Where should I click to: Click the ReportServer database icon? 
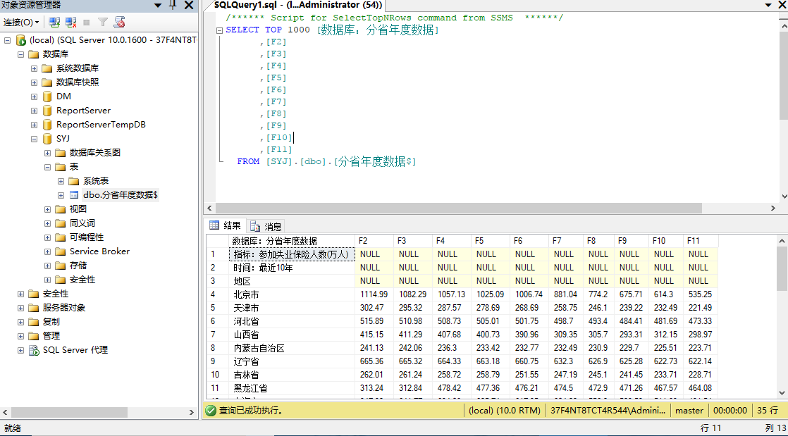[47, 110]
